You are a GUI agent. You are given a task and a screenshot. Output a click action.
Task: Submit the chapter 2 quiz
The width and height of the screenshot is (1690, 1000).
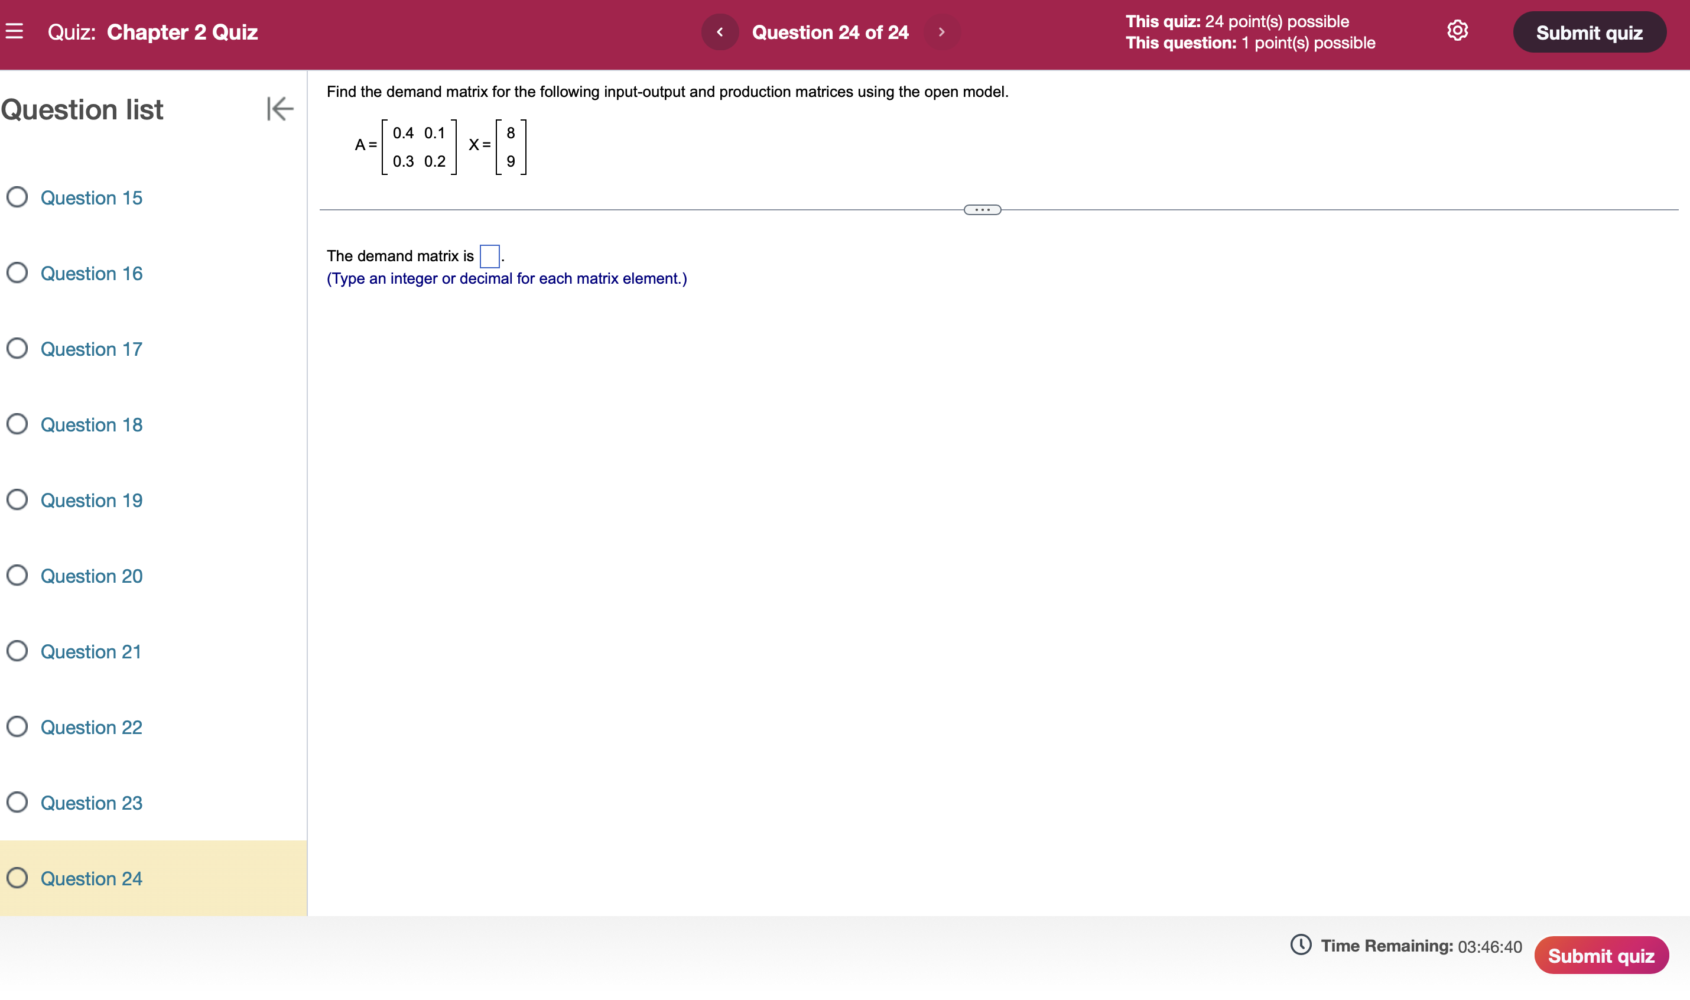pyautogui.click(x=1589, y=32)
